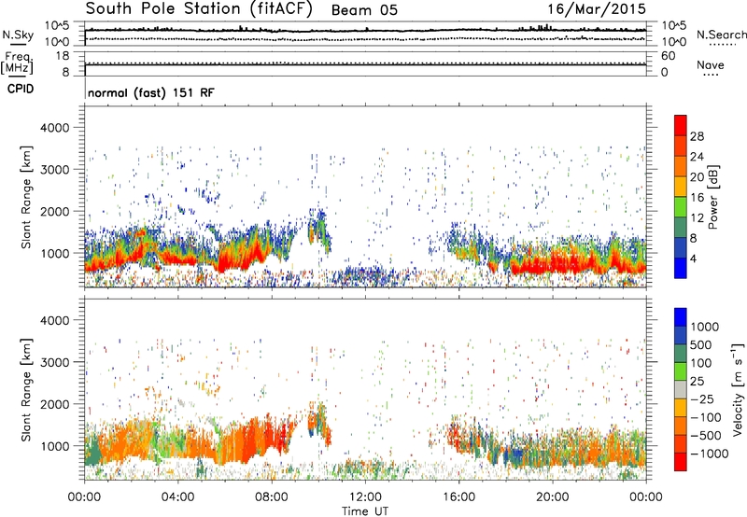Screen dimensions: 747x517
Task: Click the gray segment of the velocity colorbar
Action: click(681, 389)
